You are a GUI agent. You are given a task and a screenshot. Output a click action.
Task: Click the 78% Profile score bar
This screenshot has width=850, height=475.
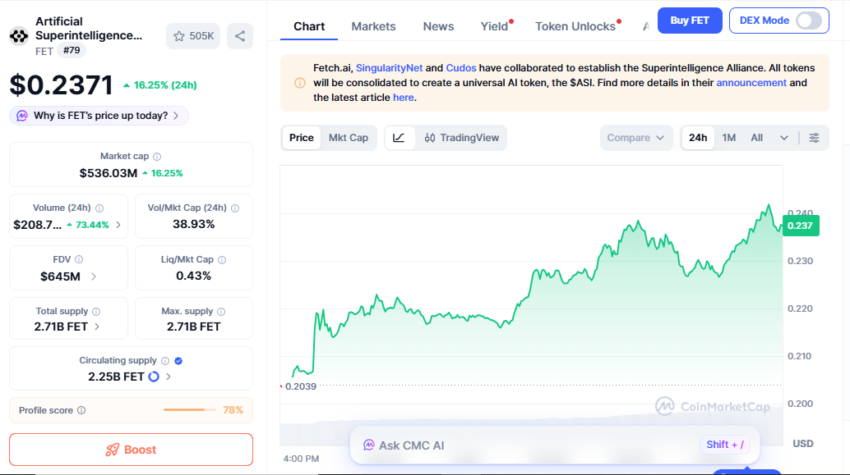point(191,409)
